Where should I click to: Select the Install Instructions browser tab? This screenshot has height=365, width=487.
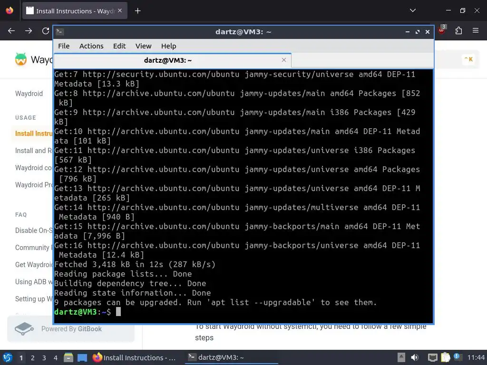(x=75, y=11)
